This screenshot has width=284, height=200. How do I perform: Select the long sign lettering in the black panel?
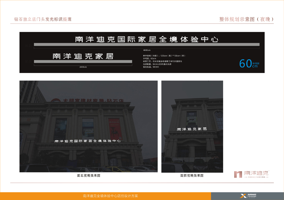tap(147, 39)
